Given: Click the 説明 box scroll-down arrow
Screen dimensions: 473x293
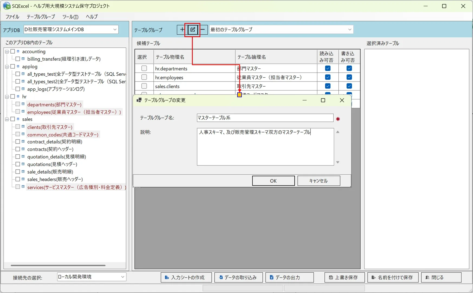Looking at the screenshot, I should (338, 162).
